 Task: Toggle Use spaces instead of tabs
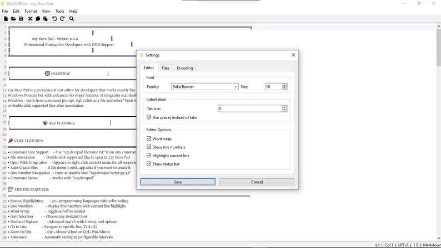tap(149, 117)
